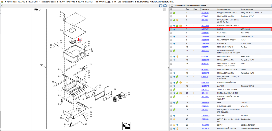Click blue arrow on ФИТТИНГ row

[174, 116]
